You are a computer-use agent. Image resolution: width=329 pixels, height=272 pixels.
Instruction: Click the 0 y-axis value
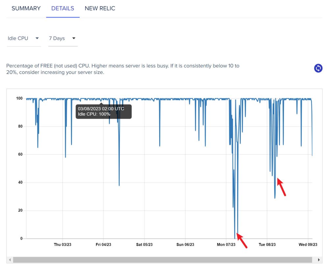point(21,238)
